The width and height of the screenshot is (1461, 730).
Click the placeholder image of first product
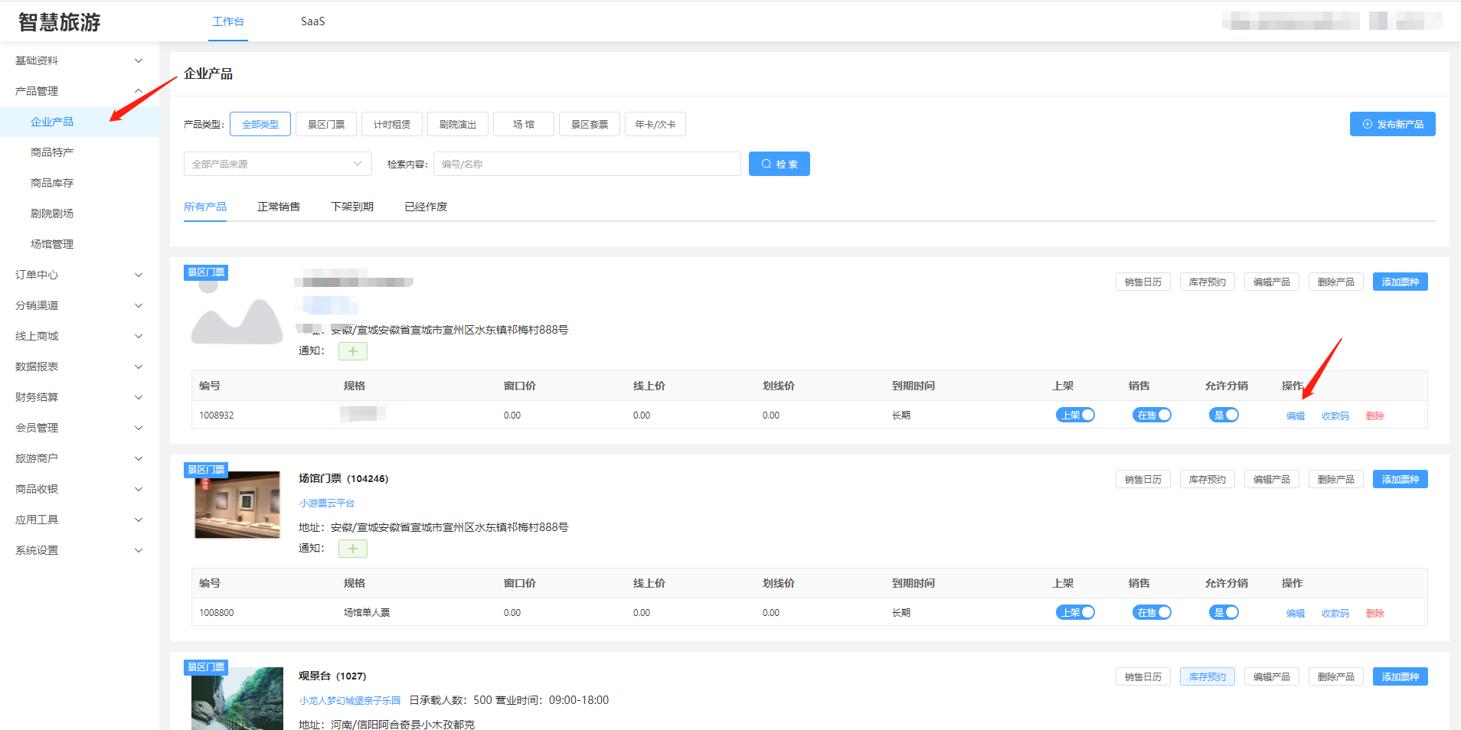click(x=237, y=314)
